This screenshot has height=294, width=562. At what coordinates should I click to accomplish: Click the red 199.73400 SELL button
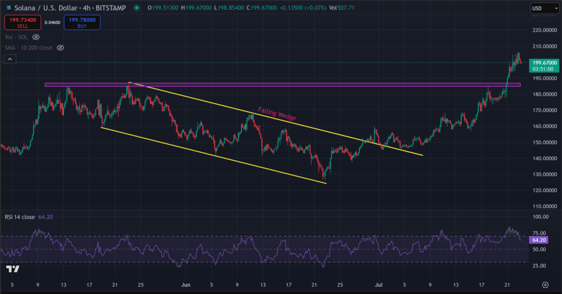(x=23, y=22)
